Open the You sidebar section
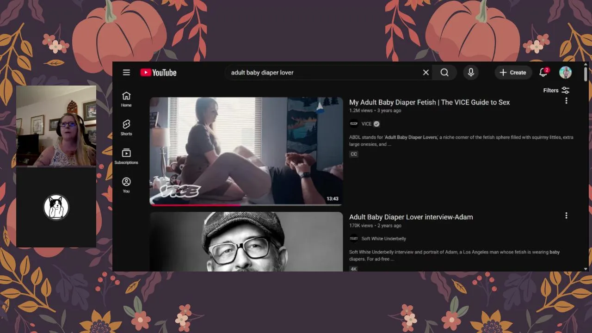This screenshot has width=592, height=333. 126,185
